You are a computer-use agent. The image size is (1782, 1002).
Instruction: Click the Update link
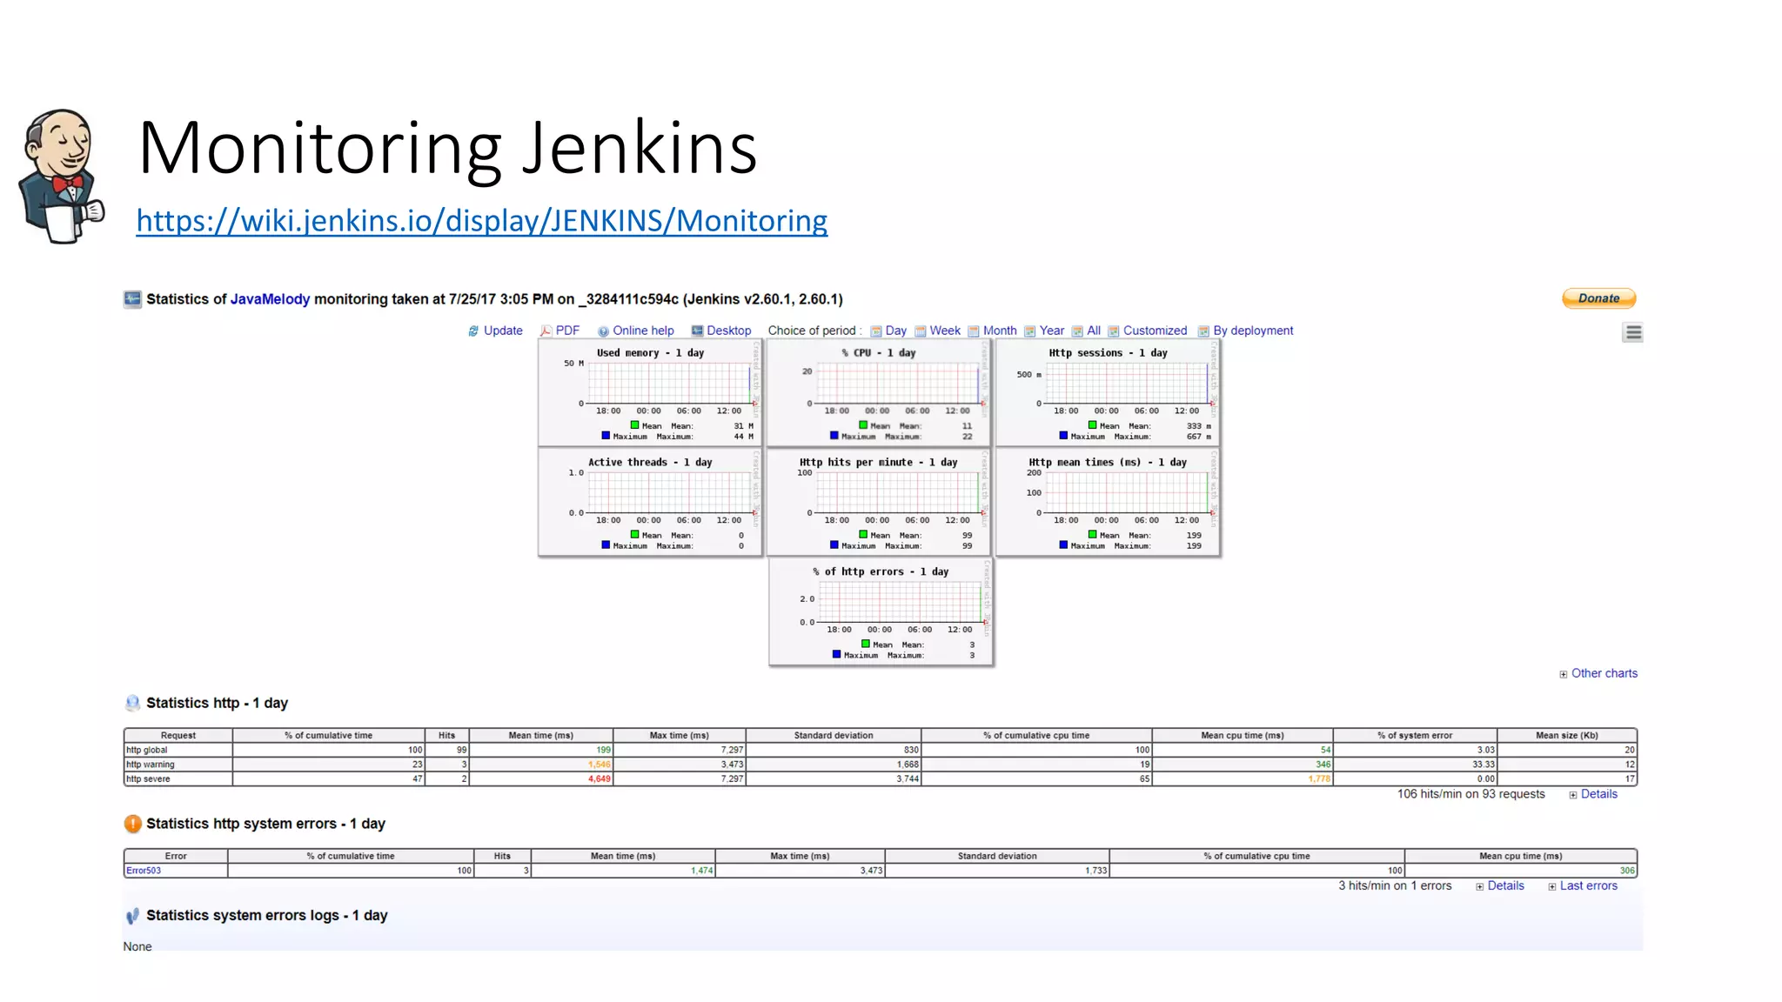click(503, 331)
